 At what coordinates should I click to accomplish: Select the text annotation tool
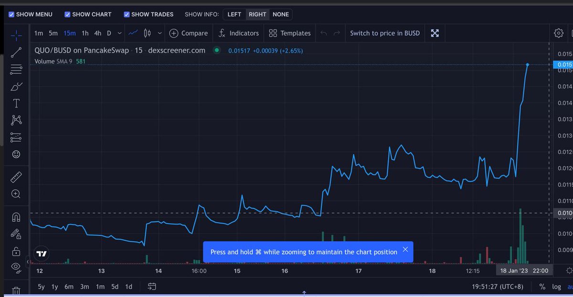[16, 103]
